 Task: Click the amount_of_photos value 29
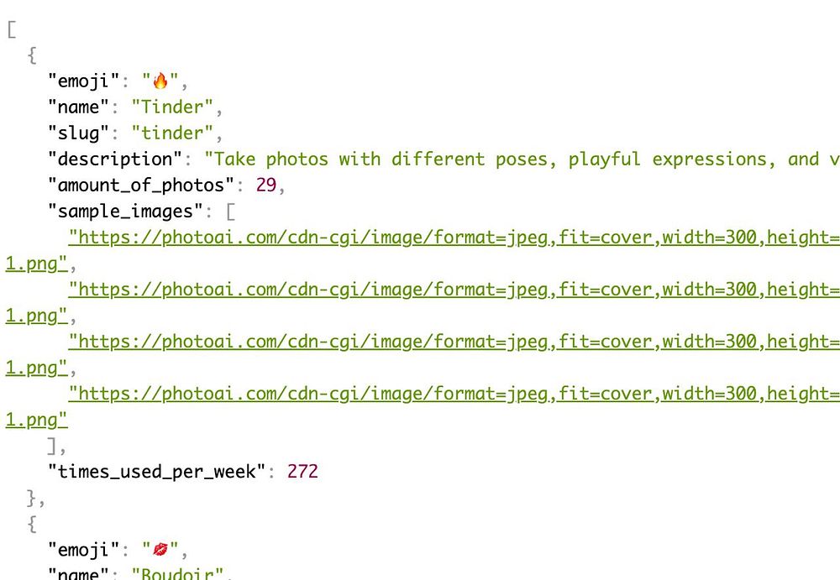tap(266, 185)
